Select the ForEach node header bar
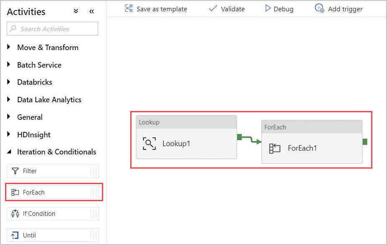Screen dimensions: 387x245 (x=312, y=127)
